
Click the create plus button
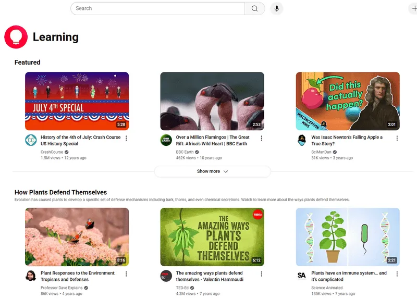coord(414,8)
